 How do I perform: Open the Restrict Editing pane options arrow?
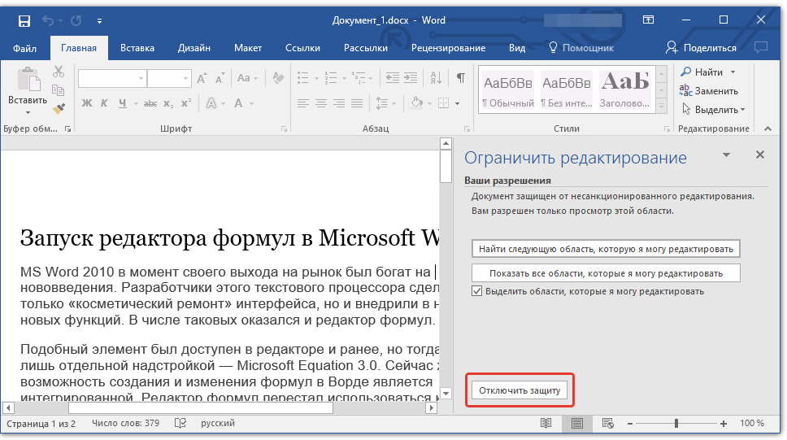(x=726, y=155)
